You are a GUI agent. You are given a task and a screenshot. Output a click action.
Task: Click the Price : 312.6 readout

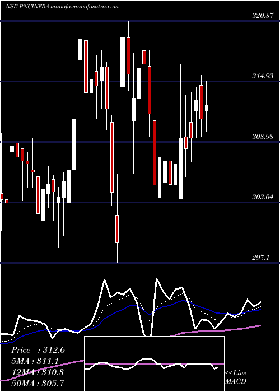pyautogui.click(x=38, y=350)
